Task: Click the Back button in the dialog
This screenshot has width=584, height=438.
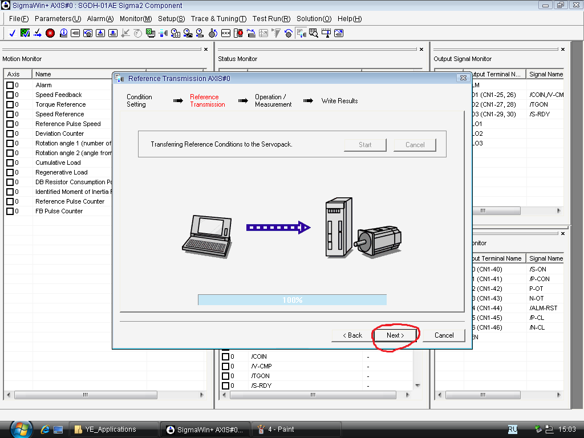Action: coord(352,335)
